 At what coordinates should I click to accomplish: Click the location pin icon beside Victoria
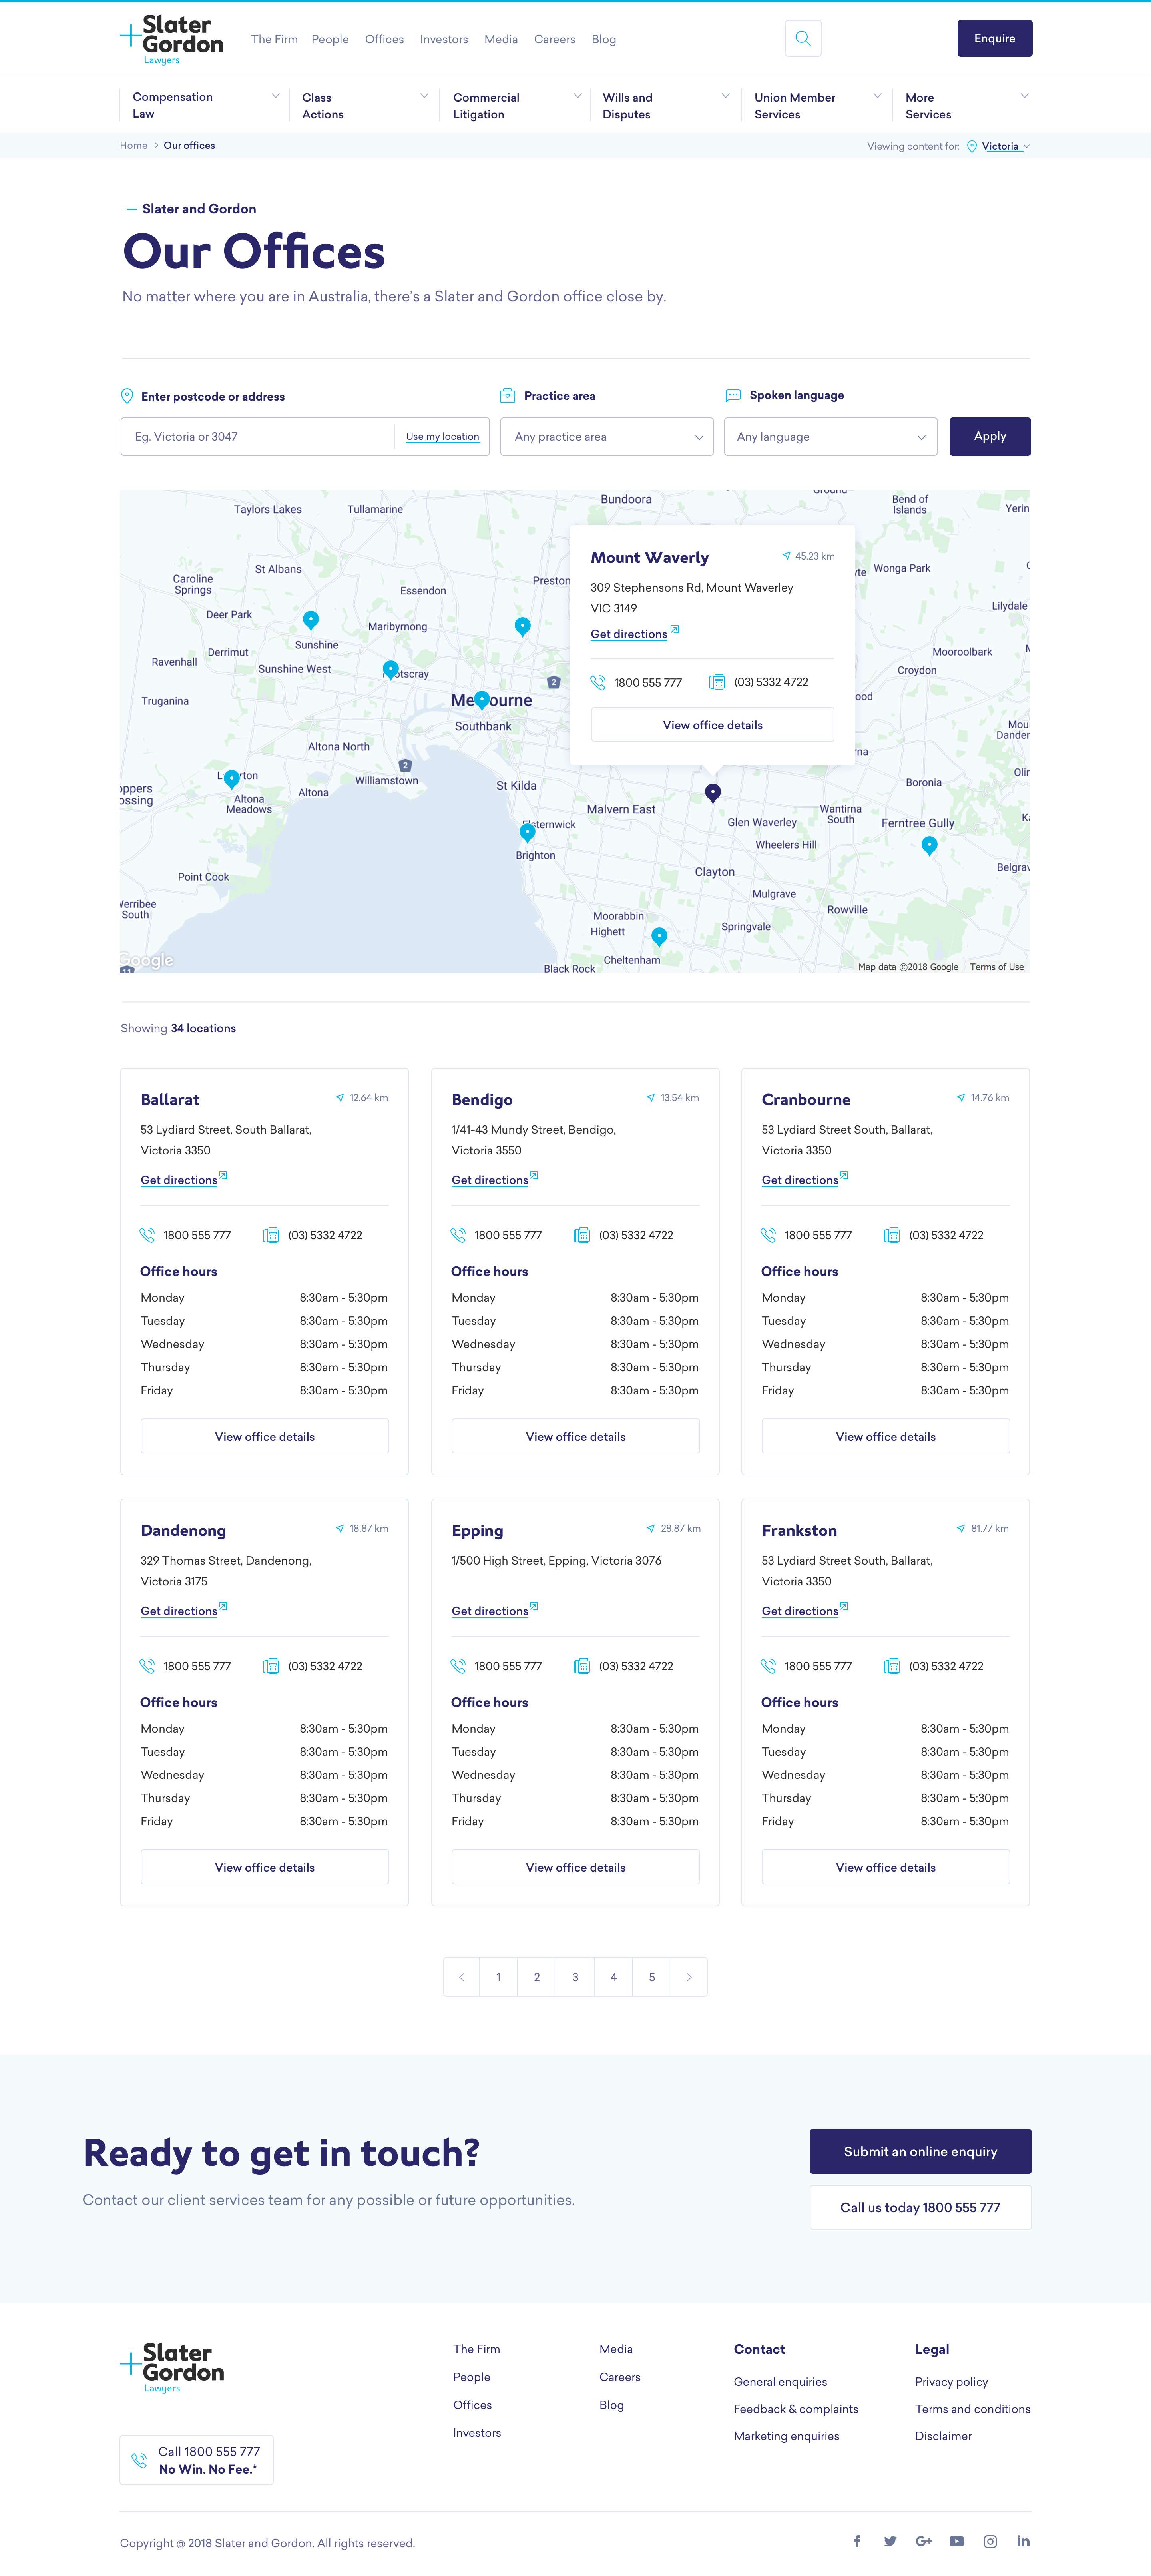tap(972, 146)
